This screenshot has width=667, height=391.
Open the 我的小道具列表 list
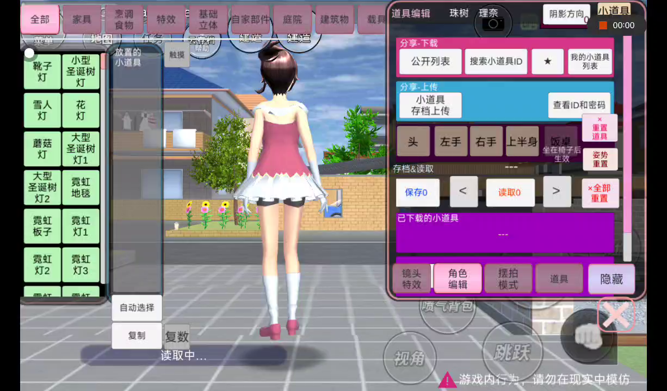(x=590, y=61)
